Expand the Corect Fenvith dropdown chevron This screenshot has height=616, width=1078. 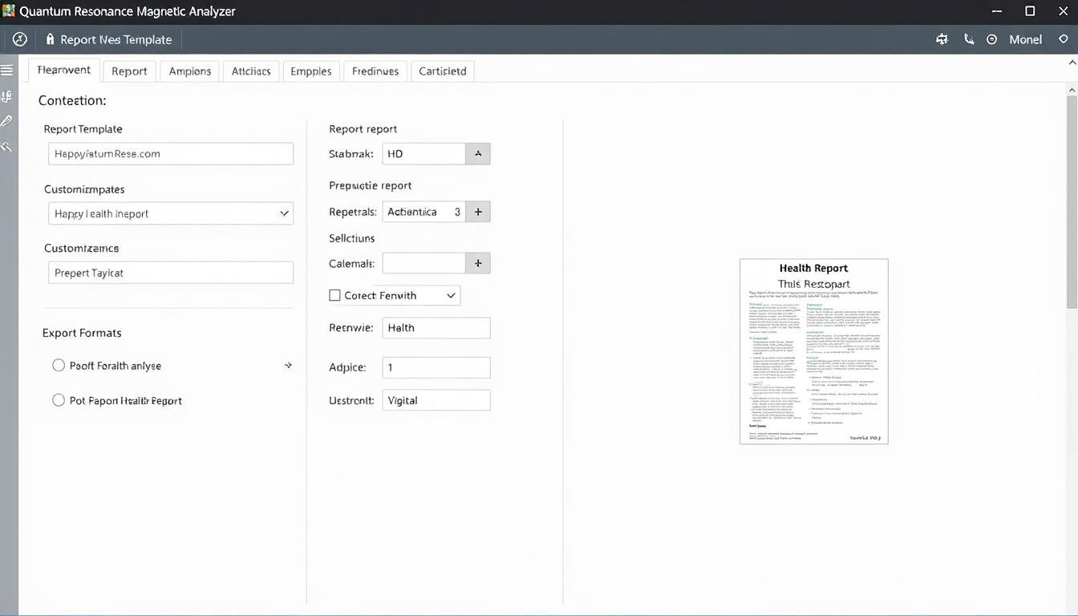(451, 295)
